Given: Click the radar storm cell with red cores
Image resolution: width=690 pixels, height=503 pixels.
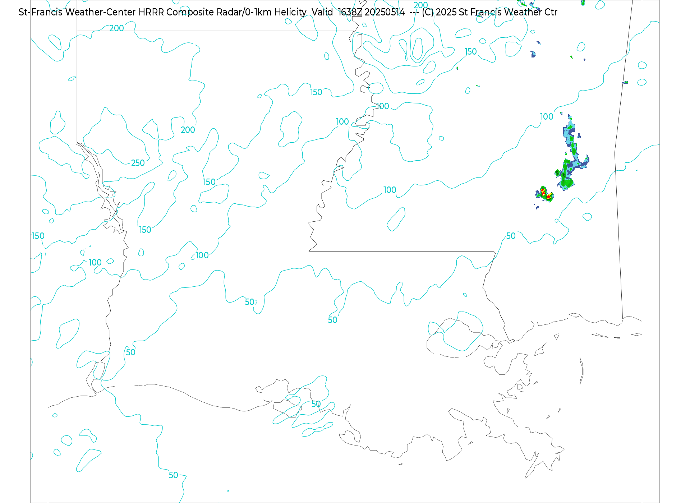Looking at the screenshot, I should 544,194.
